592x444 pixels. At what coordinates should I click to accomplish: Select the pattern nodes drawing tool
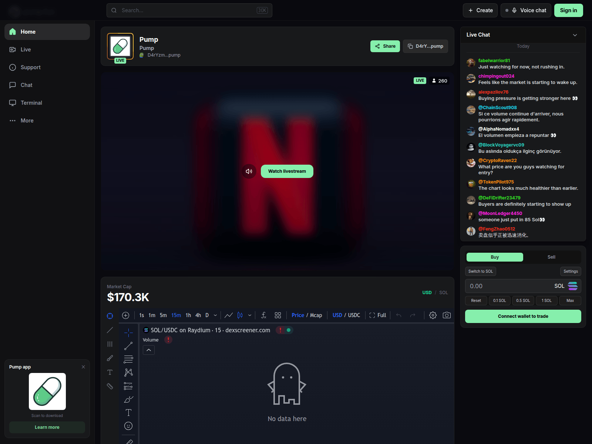[x=128, y=372]
